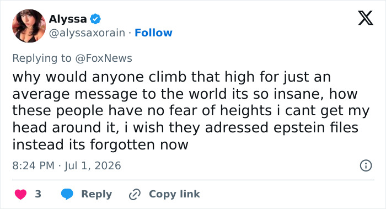This screenshot has width=386, height=209.
Task: Click the blue verified badge beside Alyssa
Action: coord(95,19)
